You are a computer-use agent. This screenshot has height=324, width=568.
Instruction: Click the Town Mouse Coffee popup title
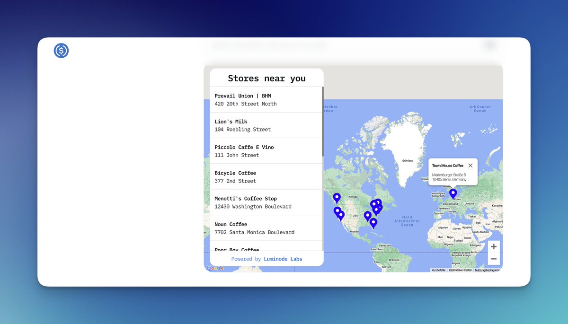[x=448, y=166]
